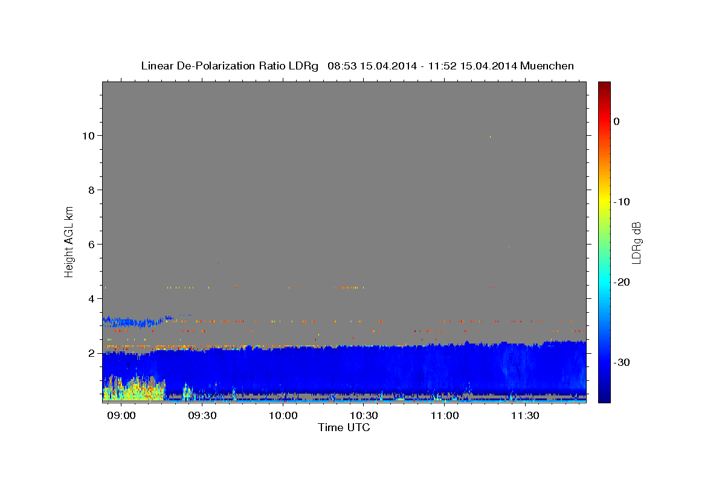Image resolution: width=725 pixels, height=483 pixels.
Task: Click the colorbar near the -10 yellow level
Action: pyautogui.click(x=604, y=201)
